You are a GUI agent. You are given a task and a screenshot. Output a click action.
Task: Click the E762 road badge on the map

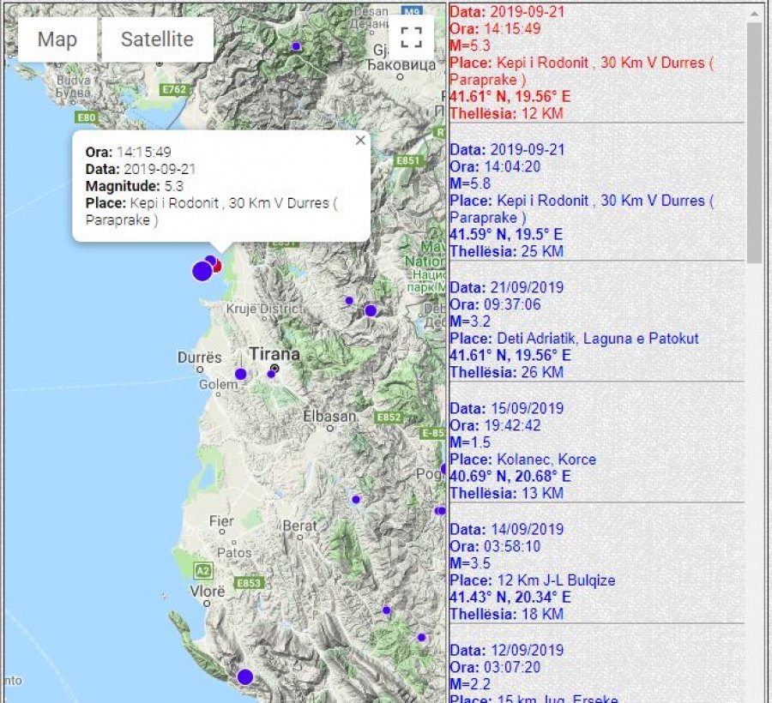click(x=175, y=89)
